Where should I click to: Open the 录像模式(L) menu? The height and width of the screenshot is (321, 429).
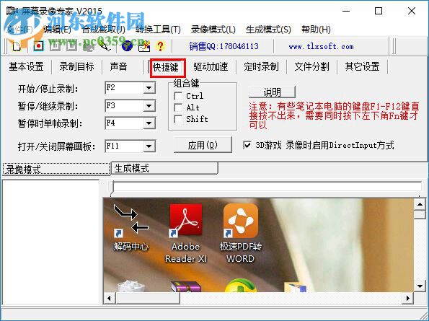(x=213, y=30)
